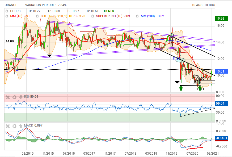Click the 59.04 RSI value tag
Image resolution: width=232 pixels, height=157 pixels.
coord(221,103)
